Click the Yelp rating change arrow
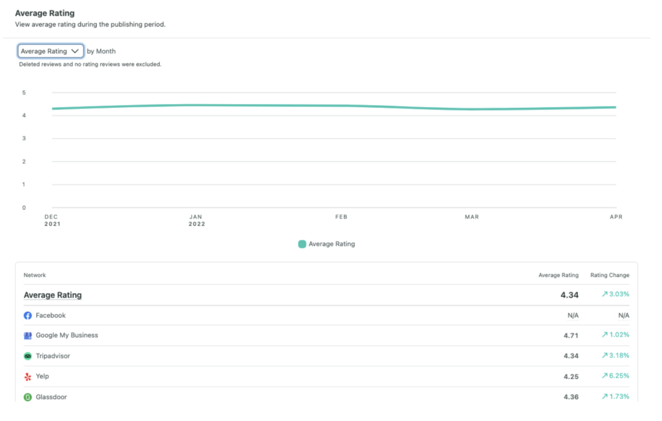 click(604, 376)
